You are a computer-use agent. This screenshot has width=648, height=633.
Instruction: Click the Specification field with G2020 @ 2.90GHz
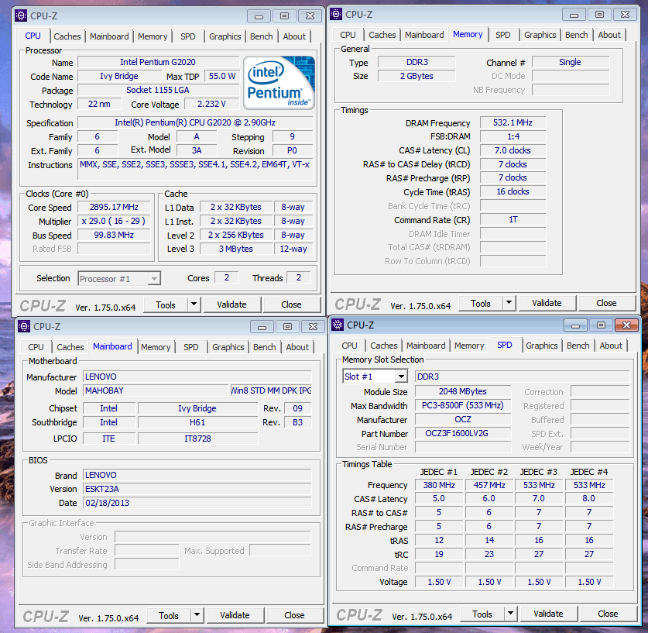click(x=195, y=122)
